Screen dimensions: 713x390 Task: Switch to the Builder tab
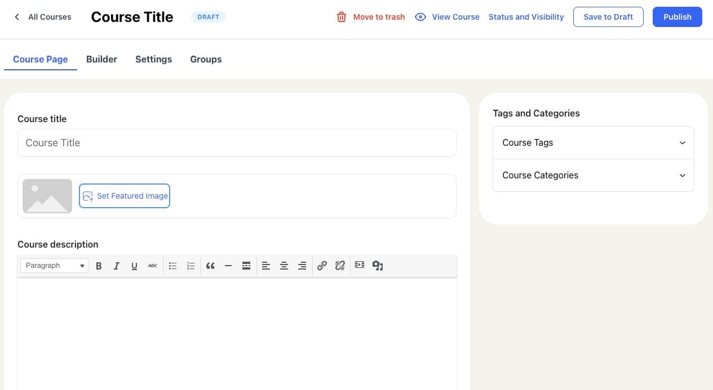click(101, 59)
